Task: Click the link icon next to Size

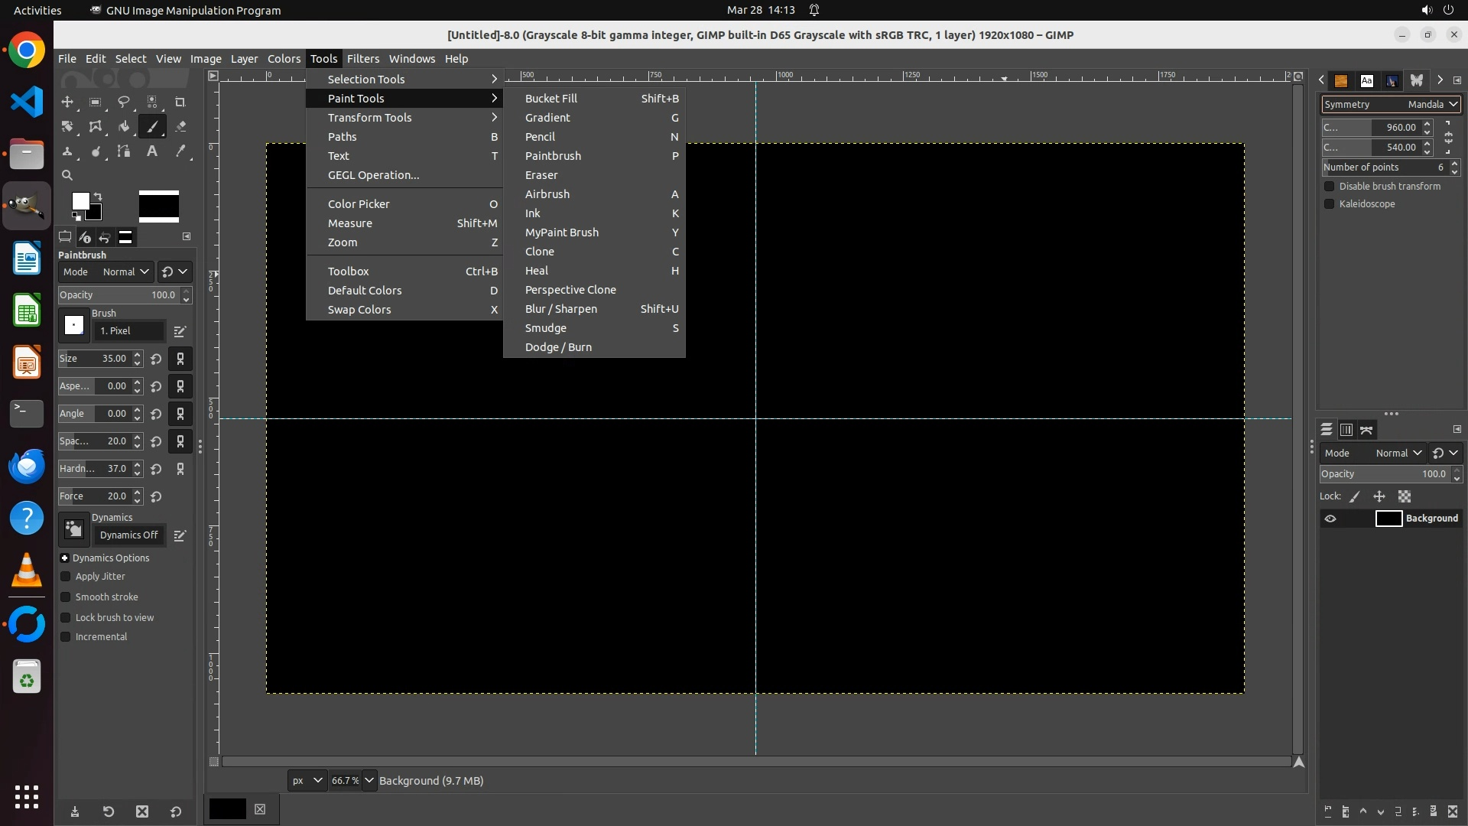Action: click(x=180, y=359)
